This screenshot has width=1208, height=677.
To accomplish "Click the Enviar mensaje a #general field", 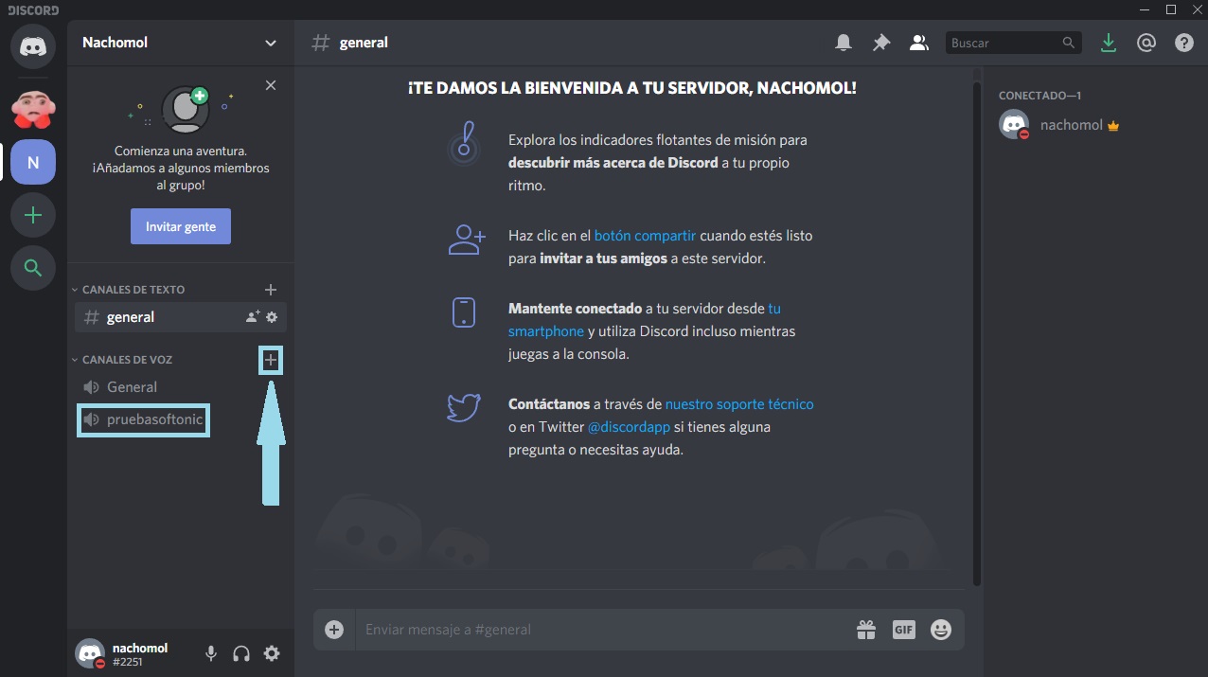I will coord(596,630).
